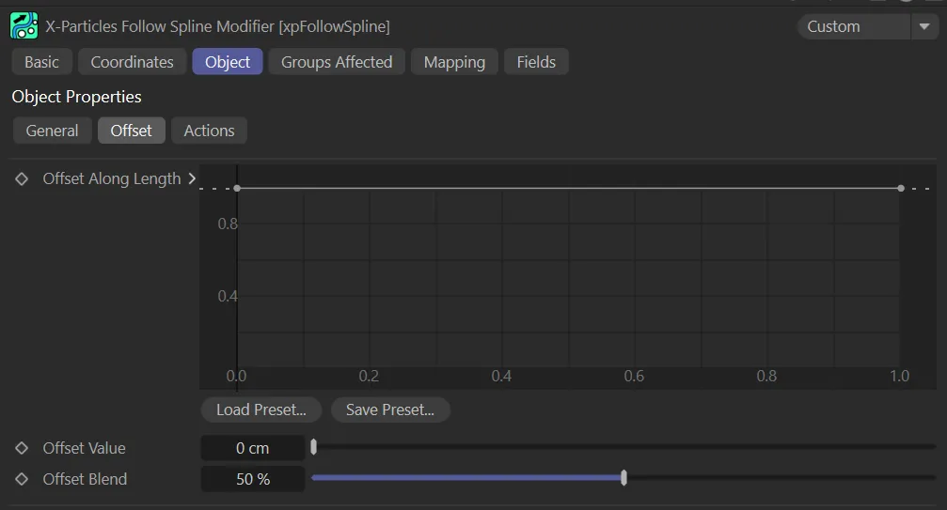Open the Mapping tab
The height and width of the screenshot is (510, 947).
(454, 62)
